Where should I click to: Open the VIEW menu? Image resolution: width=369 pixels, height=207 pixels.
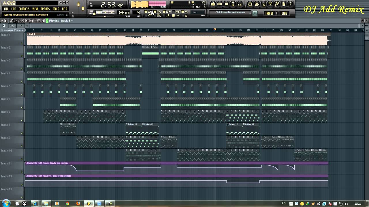pyautogui.click(x=35, y=9)
